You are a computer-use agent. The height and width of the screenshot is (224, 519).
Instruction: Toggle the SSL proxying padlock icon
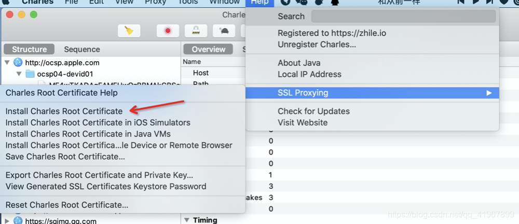tap(196, 31)
